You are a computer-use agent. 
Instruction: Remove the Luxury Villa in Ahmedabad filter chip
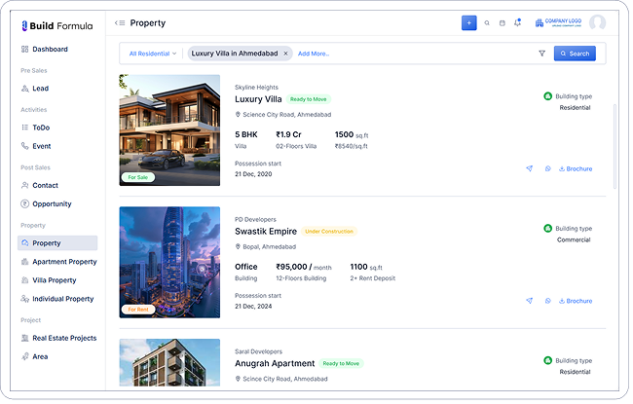(x=285, y=54)
